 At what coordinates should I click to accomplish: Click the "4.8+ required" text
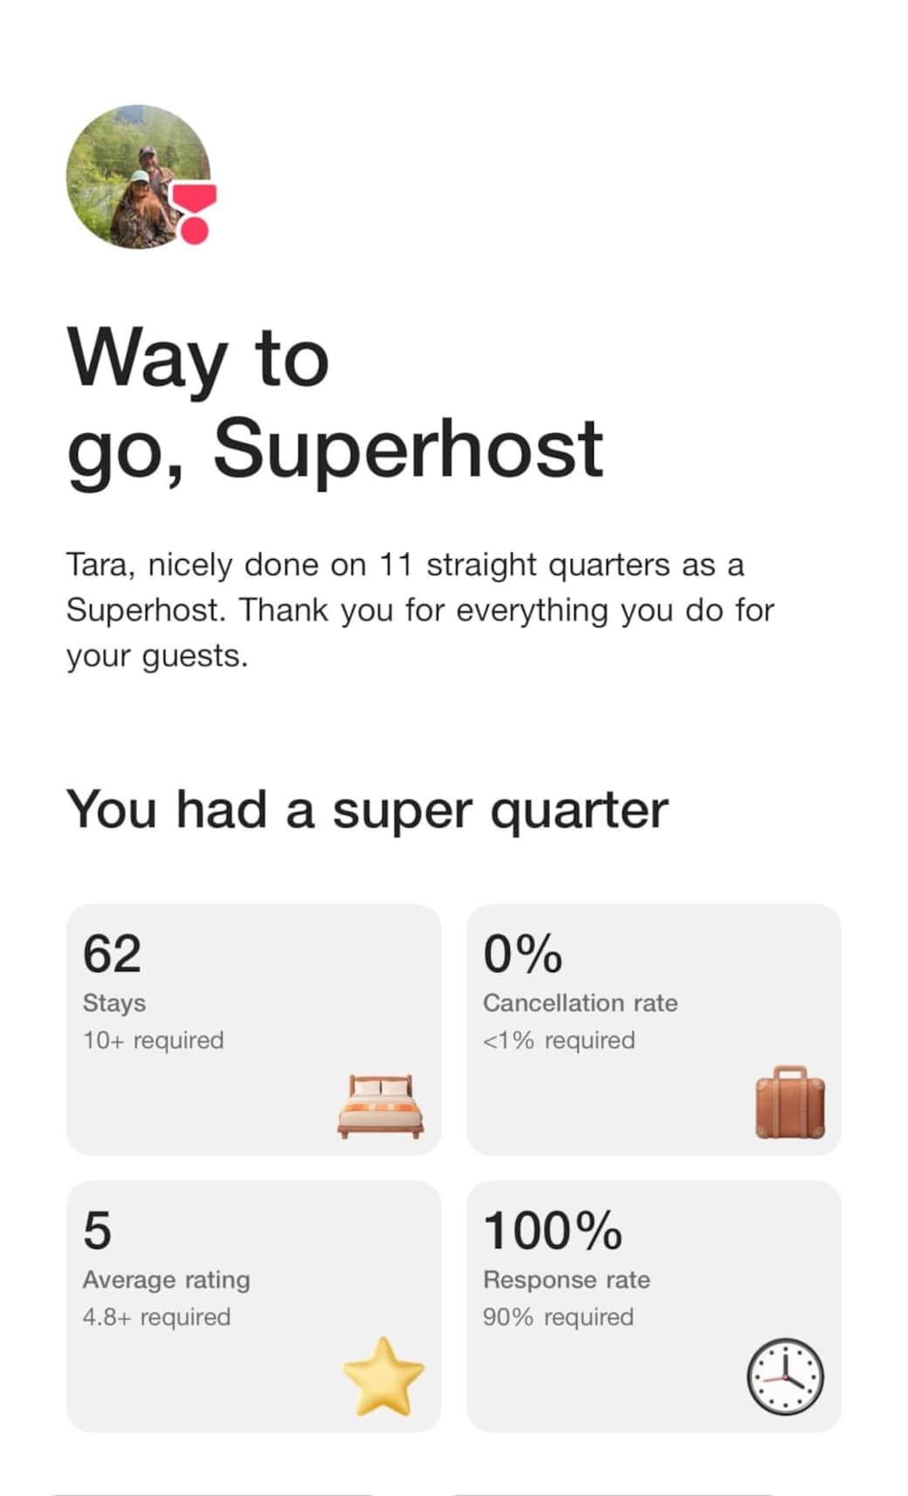tap(156, 1317)
